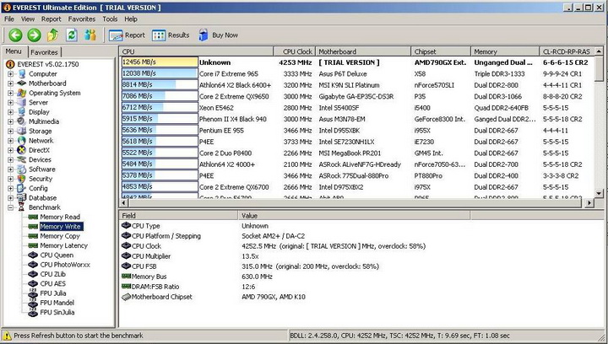Click the results list horizontal scrollbar right arrow

(589, 202)
